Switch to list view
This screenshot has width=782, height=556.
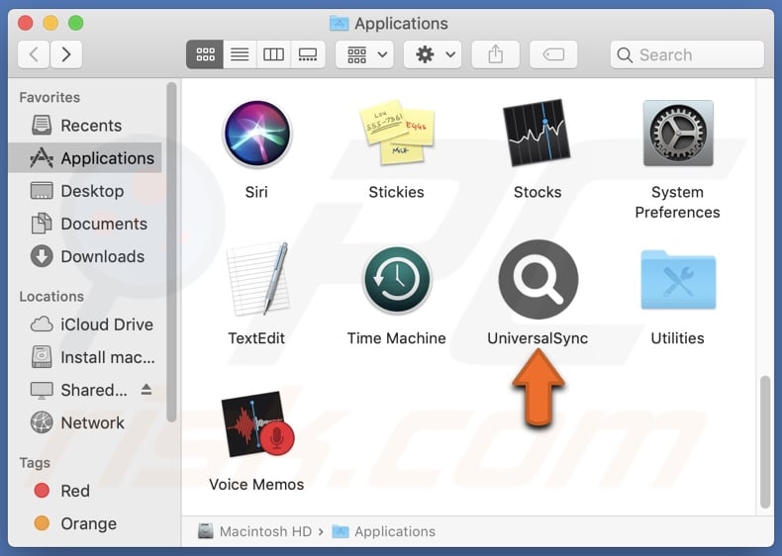tap(240, 54)
